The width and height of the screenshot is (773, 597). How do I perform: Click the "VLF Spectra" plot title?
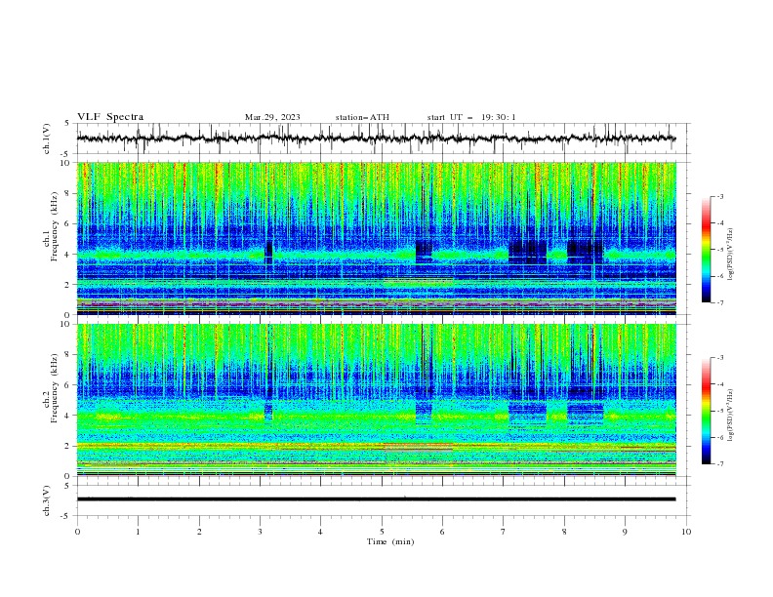(110, 117)
